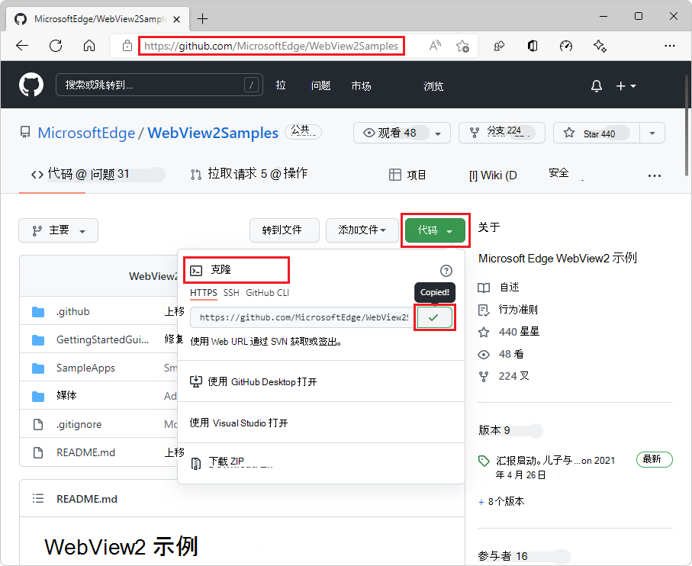Expand the star list dropdown arrow
Image resolution: width=692 pixels, height=566 pixels.
coord(652,133)
